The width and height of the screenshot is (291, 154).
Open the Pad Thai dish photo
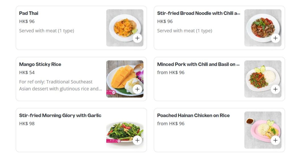point(125,28)
